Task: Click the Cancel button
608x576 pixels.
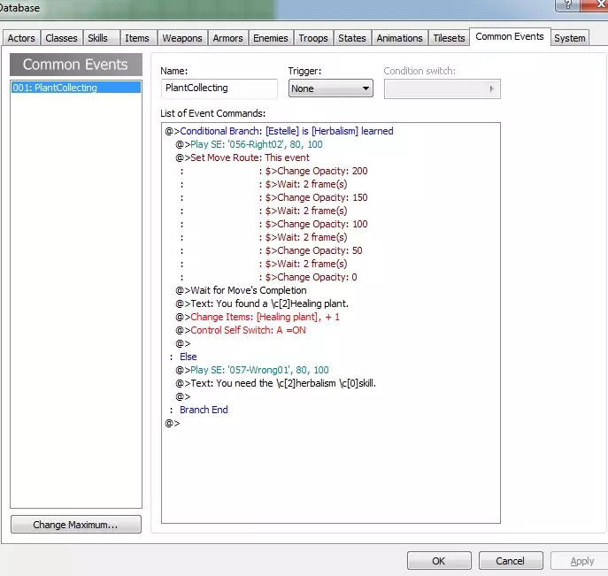Action: [x=511, y=561]
